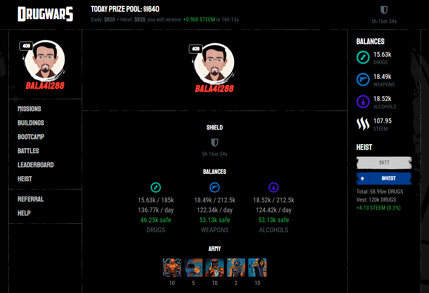Screen dimensions: 429x293
Task: Click the center Drugs pill icon
Action: (x=156, y=187)
